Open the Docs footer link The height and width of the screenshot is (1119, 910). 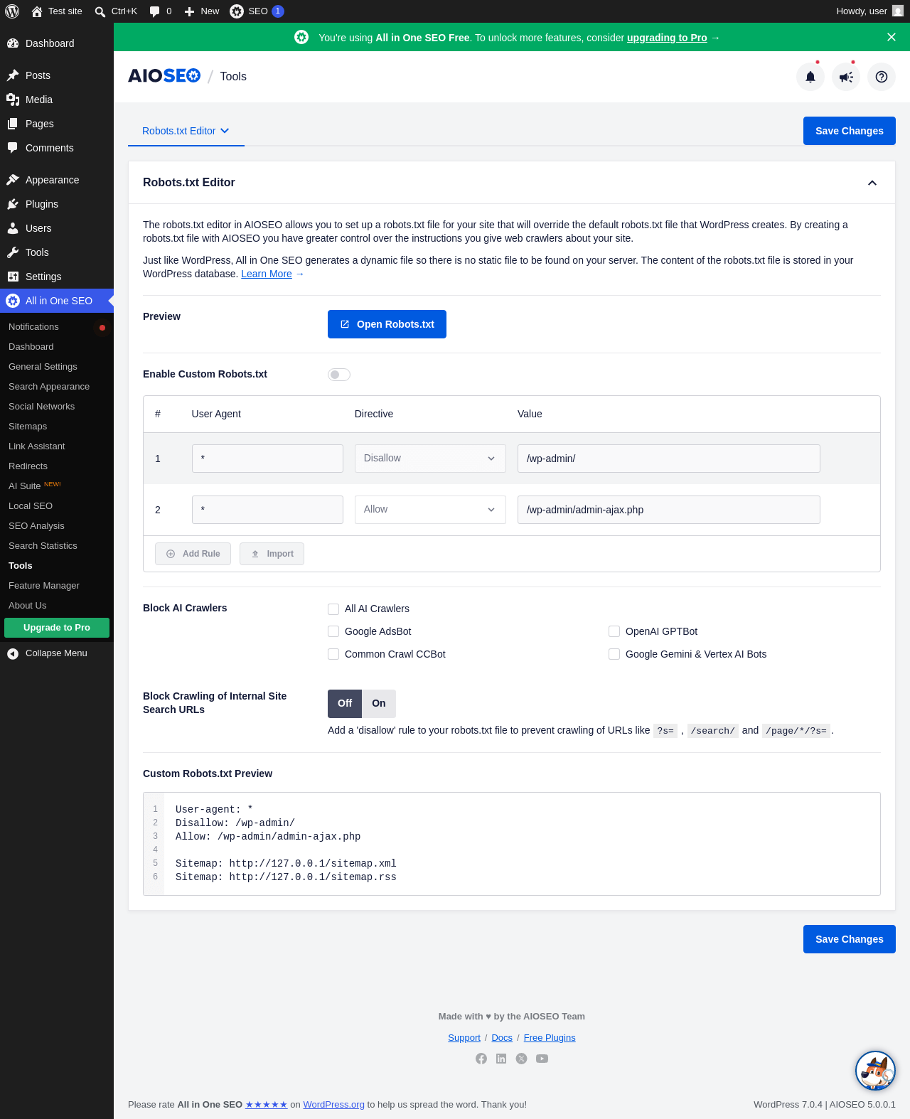(502, 1038)
